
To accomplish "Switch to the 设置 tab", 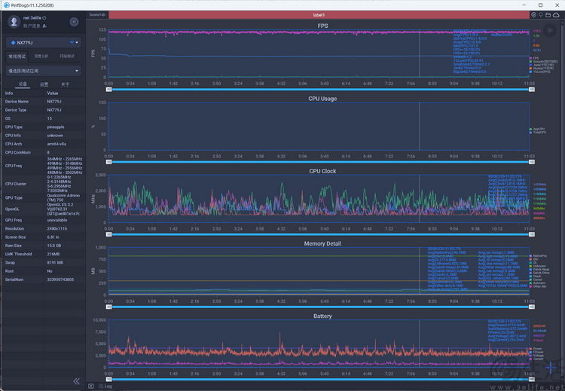I will (44, 84).
